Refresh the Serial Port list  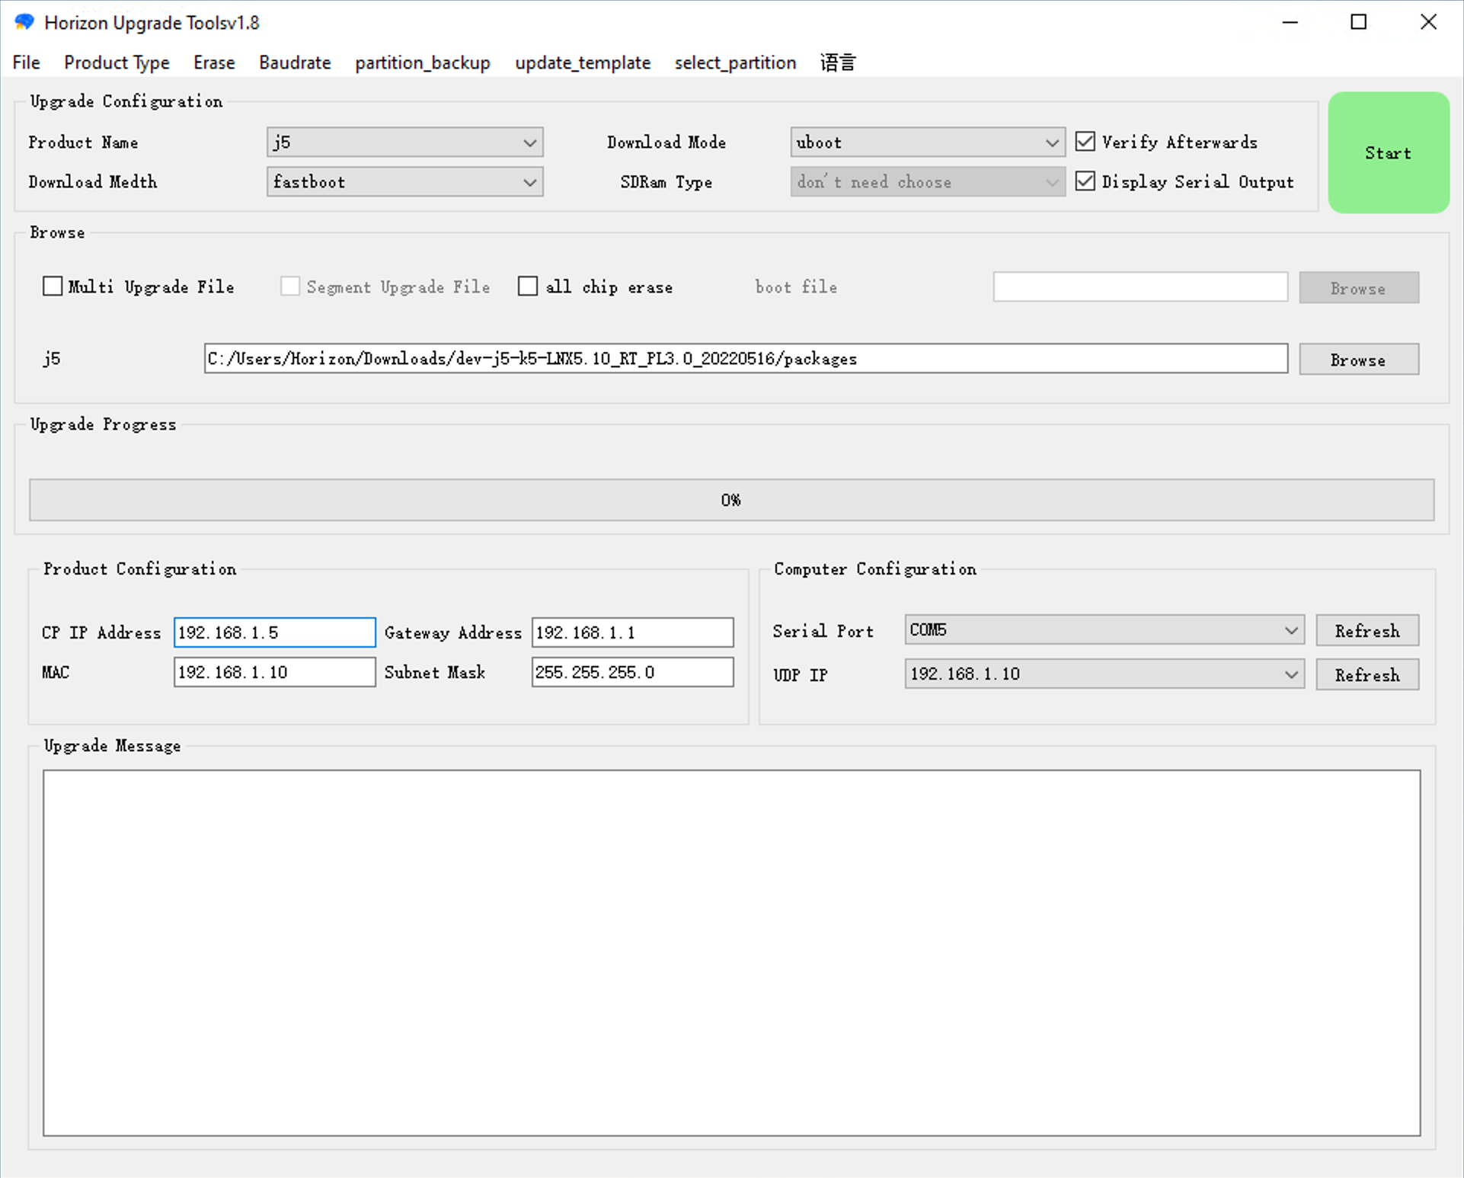point(1367,631)
